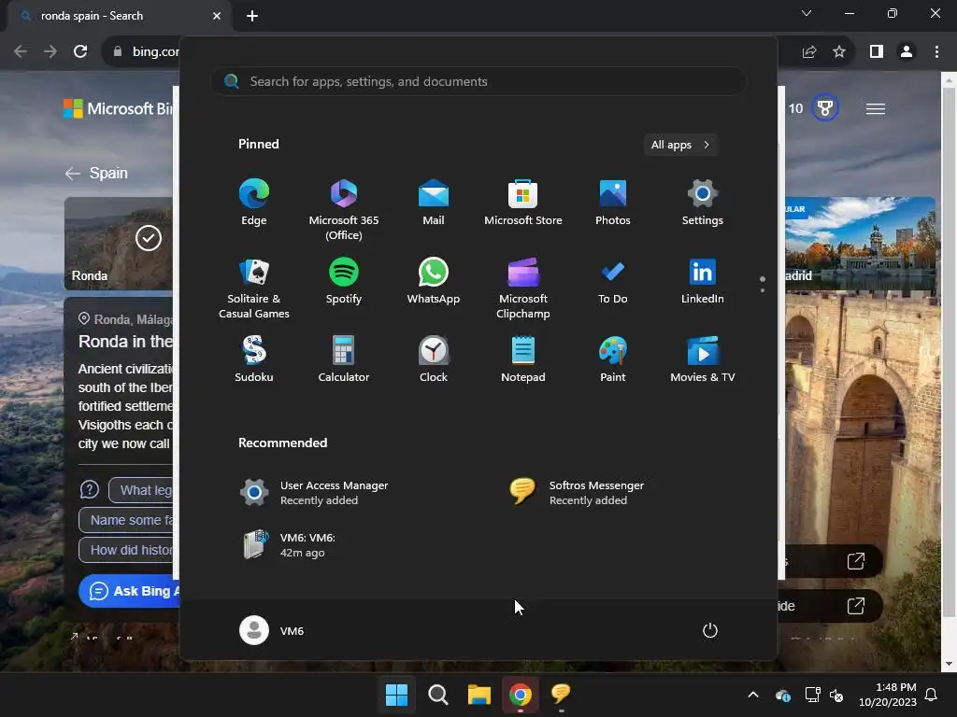This screenshot has width=957, height=717.
Task: Click the Windows Start button on taskbar
Action: coord(396,695)
